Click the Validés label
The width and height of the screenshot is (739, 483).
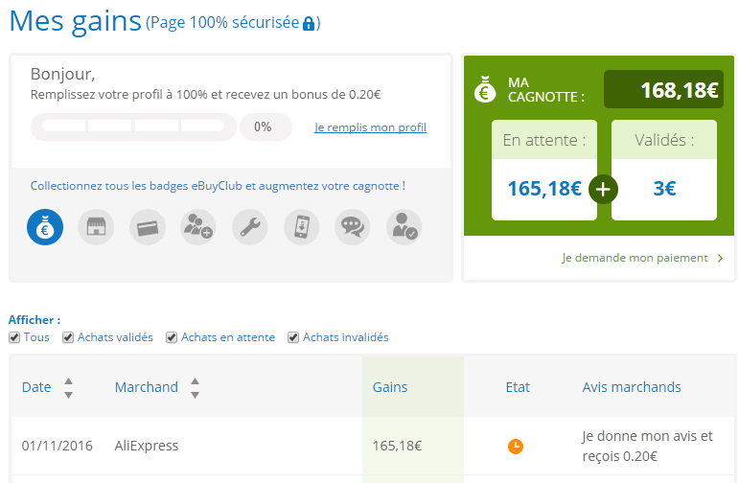(x=664, y=140)
